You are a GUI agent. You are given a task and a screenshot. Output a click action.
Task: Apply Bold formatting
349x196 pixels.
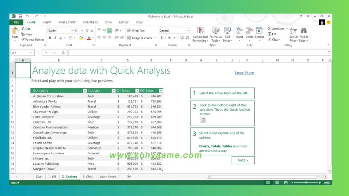click(50, 38)
